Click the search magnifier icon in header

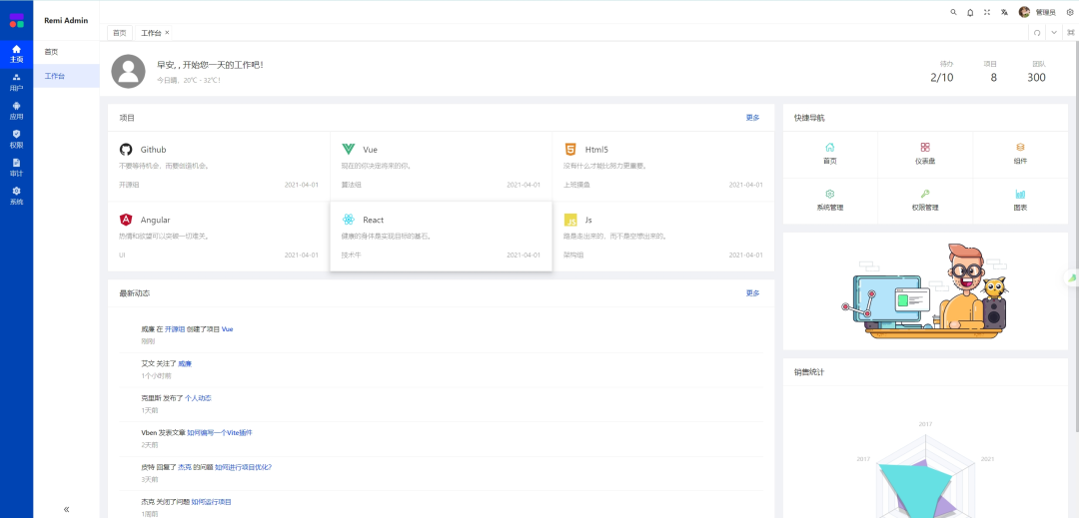point(953,12)
